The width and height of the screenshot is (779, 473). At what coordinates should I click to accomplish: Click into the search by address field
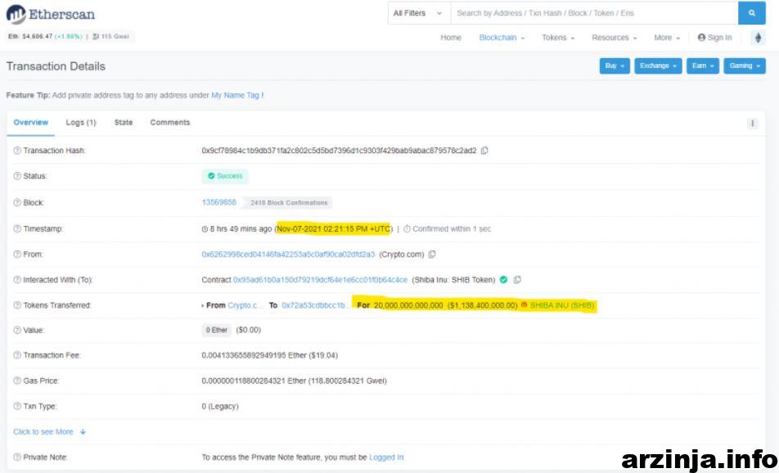[594, 13]
